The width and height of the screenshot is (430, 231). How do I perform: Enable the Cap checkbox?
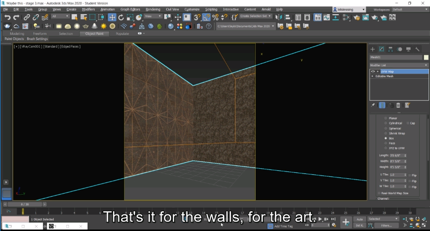[408, 123]
